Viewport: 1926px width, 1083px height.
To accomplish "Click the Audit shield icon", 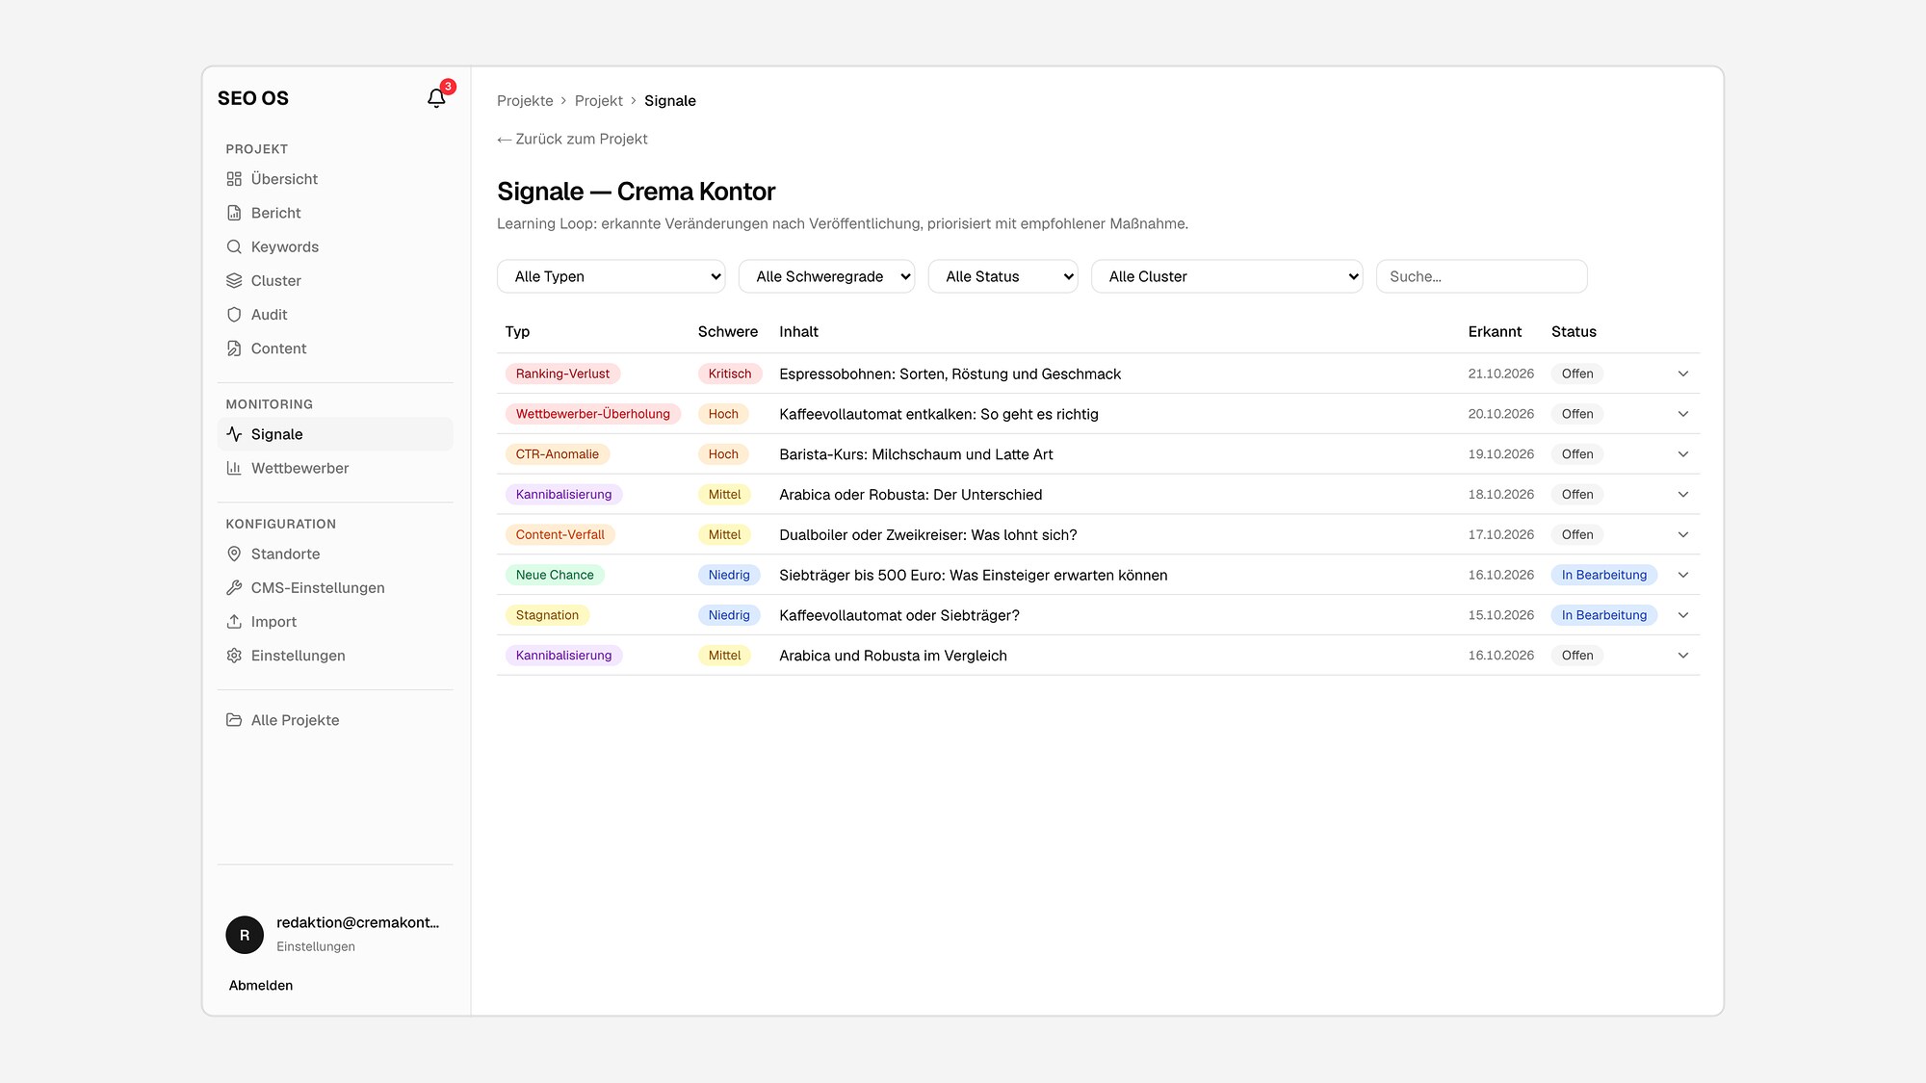I will tap(234, 315).
